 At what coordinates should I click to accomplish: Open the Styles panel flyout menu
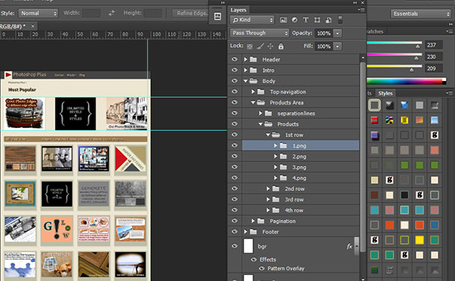click(x=450, y=92)
